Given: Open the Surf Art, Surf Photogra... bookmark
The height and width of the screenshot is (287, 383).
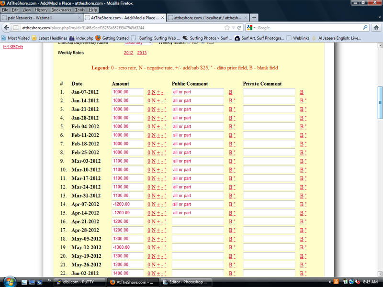Looking at the screenshot, I should 259,38.
